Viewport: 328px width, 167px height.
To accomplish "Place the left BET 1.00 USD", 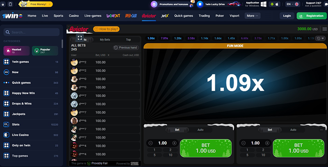I will pyautogui.click(x=206, y=148).
